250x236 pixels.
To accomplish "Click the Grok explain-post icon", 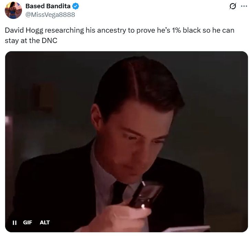I will point(232,6).
